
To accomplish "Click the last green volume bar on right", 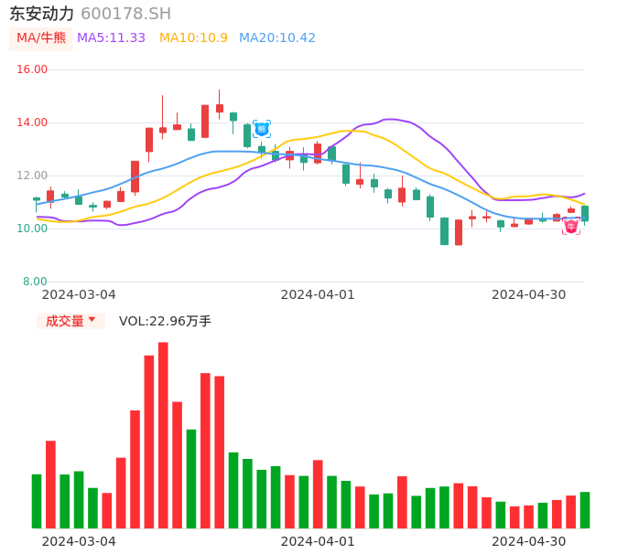I will (x=584, y=509).
